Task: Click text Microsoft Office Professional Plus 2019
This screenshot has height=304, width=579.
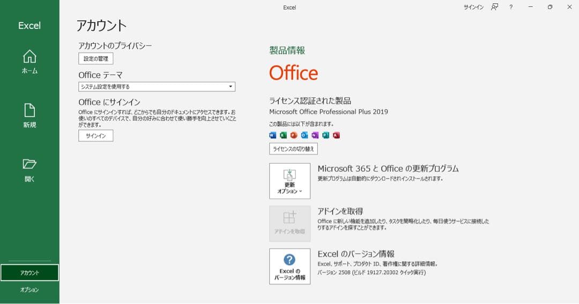Action: (x=329, y=112)
